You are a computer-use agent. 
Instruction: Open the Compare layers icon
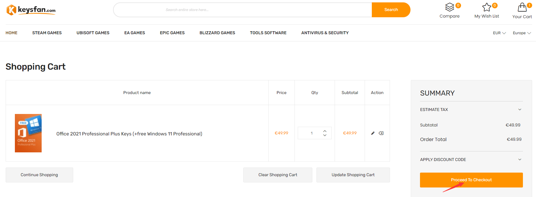tap(449, 7)
